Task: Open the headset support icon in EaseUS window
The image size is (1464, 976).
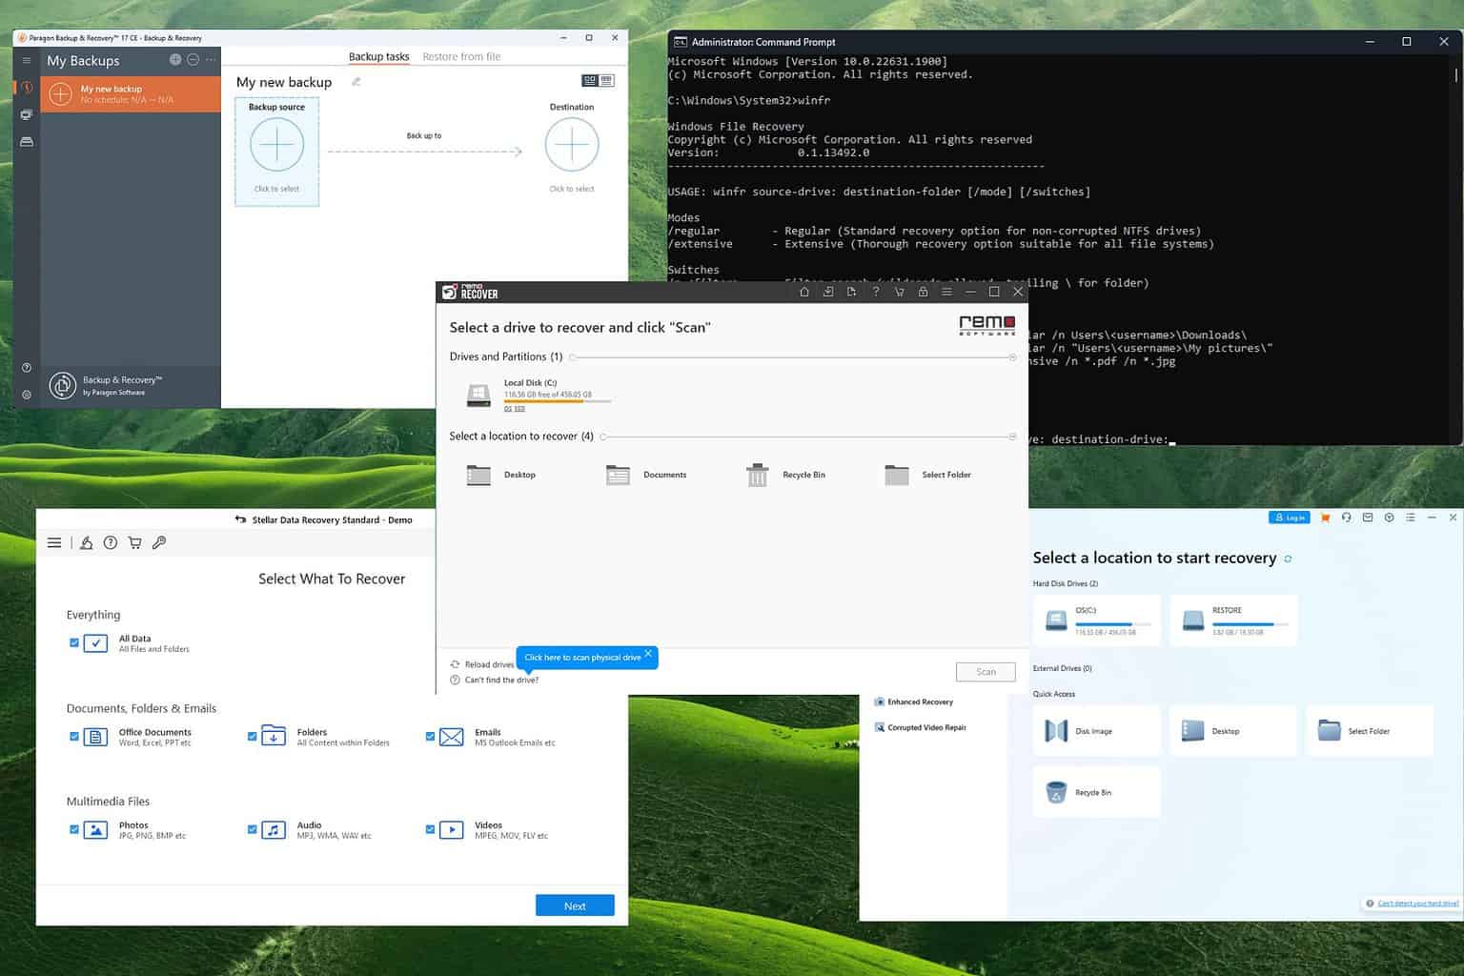Action: 1347,518
